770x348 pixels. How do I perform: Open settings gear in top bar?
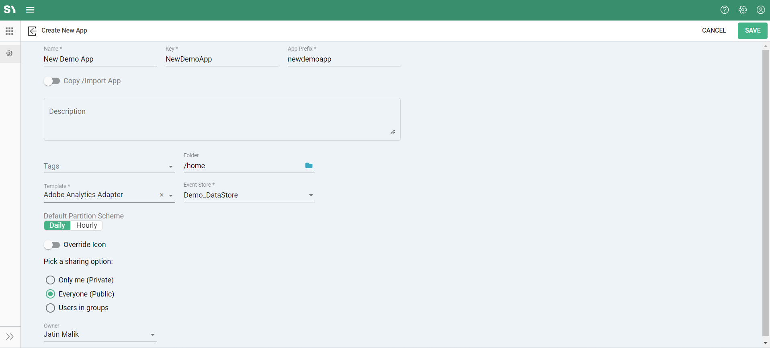[x=742, y=10]
